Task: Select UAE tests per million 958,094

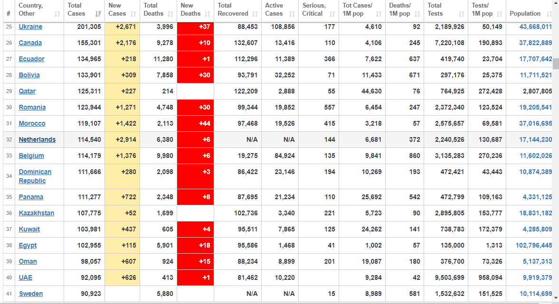Action: (x=490, y=277)
